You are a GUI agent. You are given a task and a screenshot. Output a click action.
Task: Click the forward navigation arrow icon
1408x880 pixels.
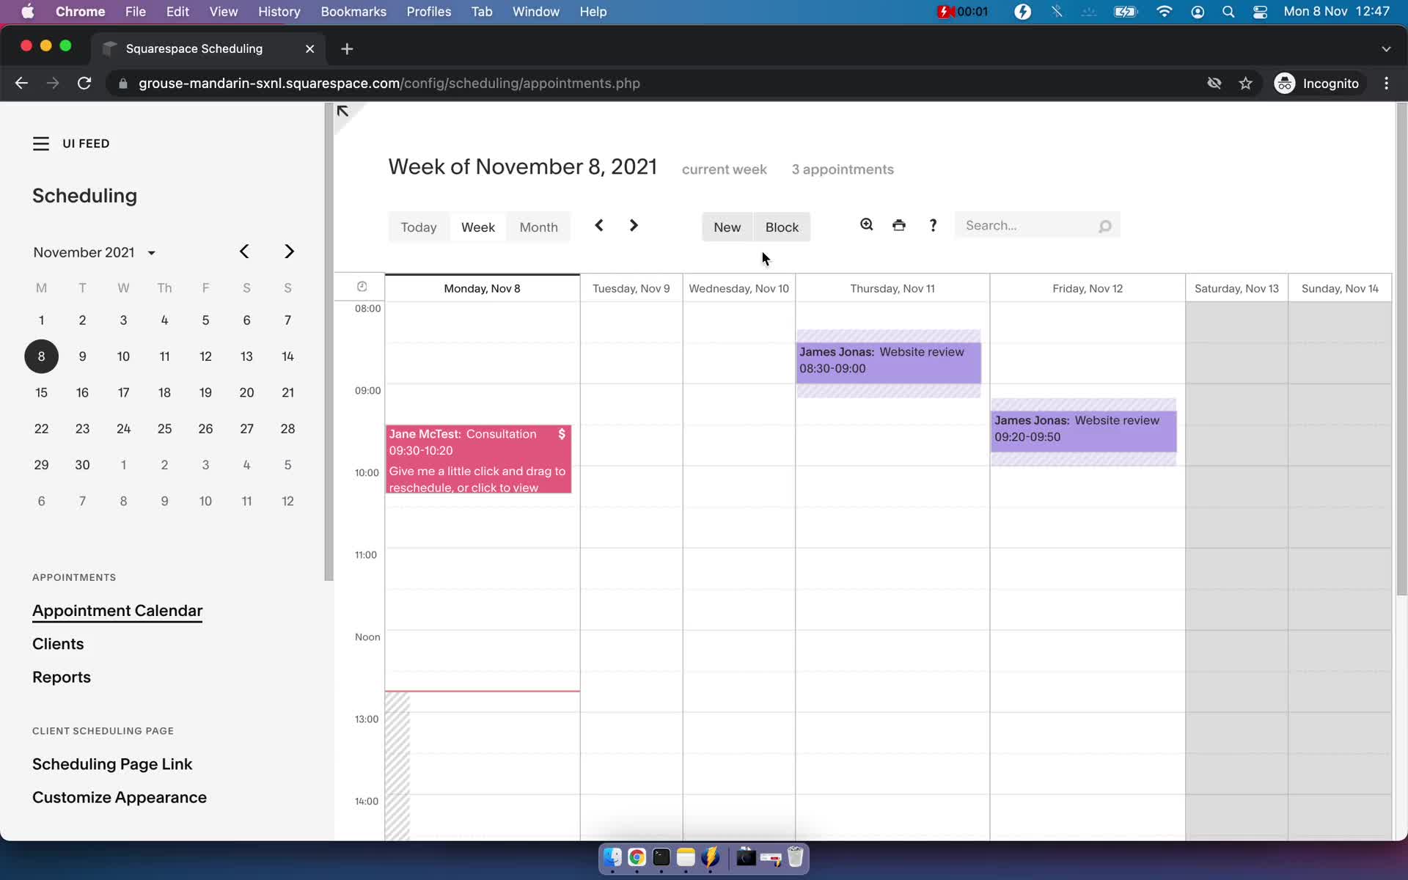634,225
